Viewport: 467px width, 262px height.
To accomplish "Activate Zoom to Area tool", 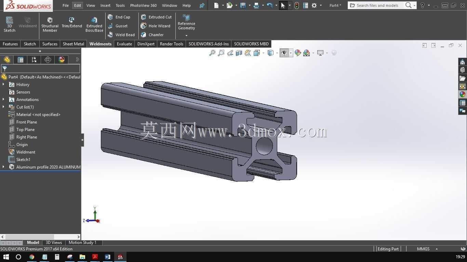I will point(221,53).
